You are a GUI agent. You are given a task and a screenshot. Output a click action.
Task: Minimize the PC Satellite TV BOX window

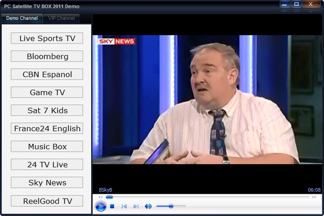(x=285, y=4)
